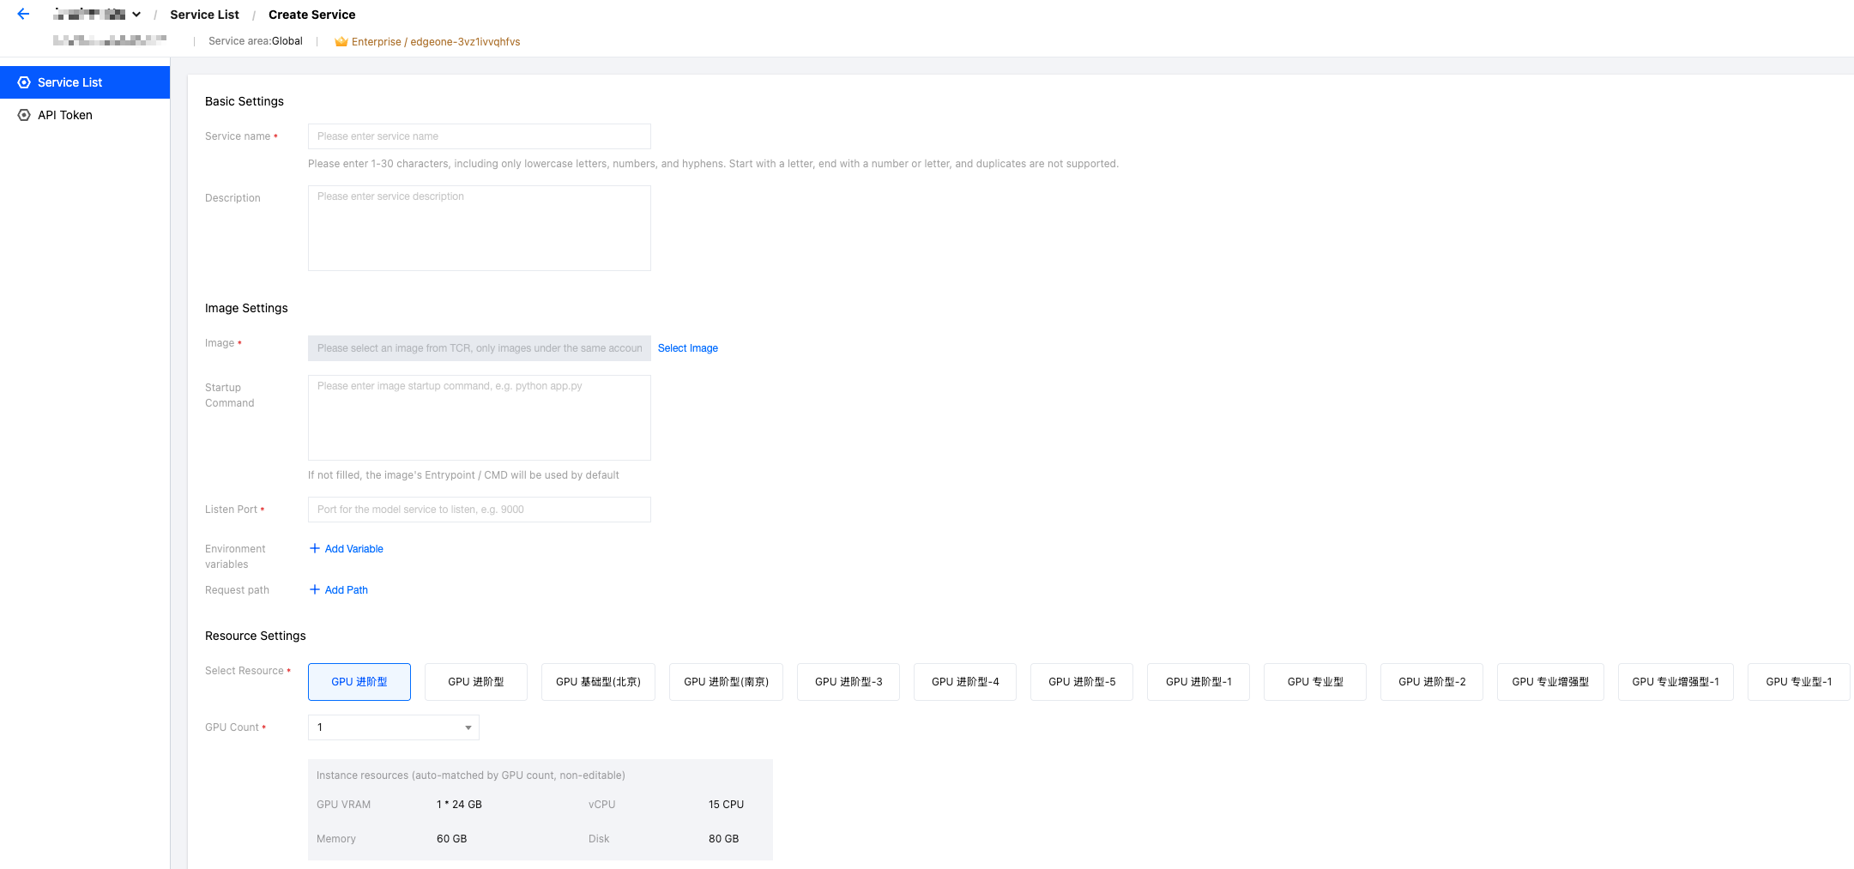Open the Enterprise / edgeone-3vz1ivvqhfvs plan link

point(436,41)
